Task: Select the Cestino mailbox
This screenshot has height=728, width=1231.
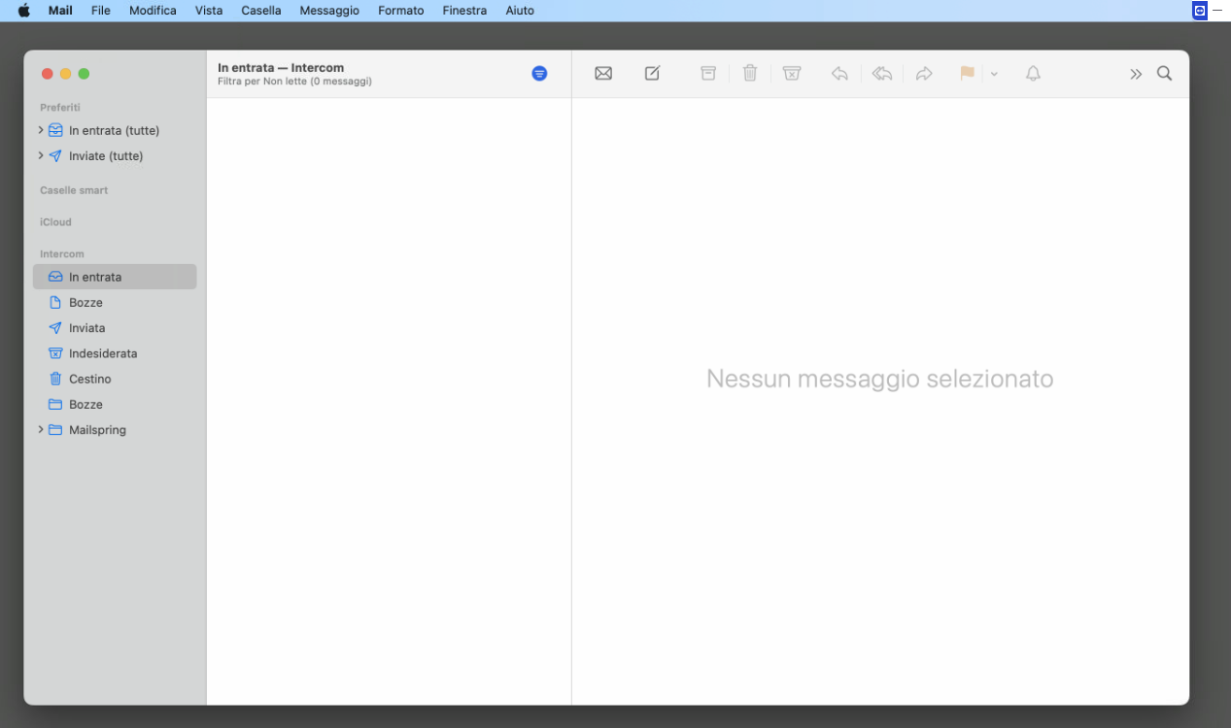Action: (90, 379)
